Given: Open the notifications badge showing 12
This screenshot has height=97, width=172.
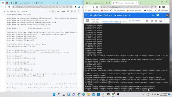Looking at the screenshot, I should tap(158, 15).
